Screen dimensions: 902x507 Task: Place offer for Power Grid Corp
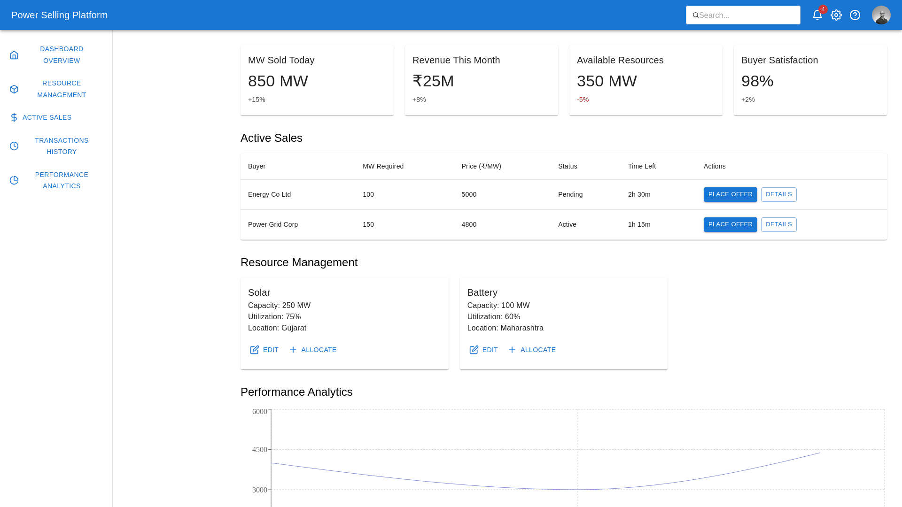730,224
